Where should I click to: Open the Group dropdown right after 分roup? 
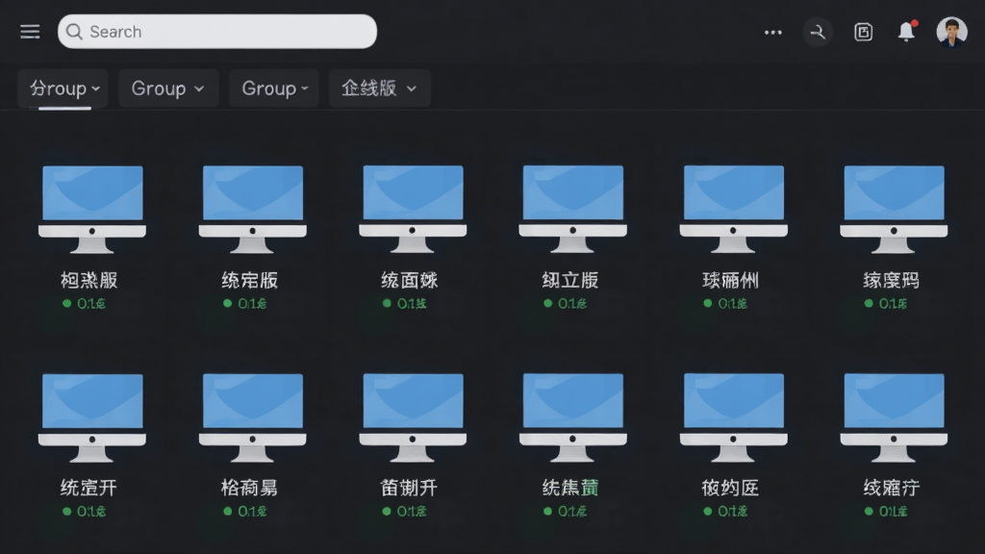tap(168, 88)
